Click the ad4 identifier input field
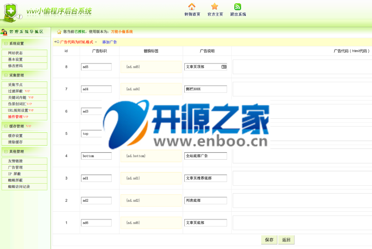 click(96, 89)
